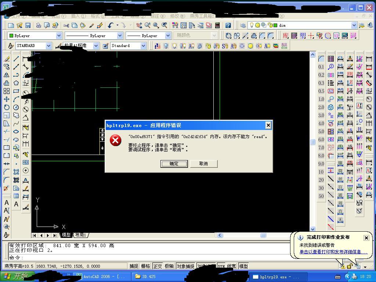Switch to the 模型 model tab

coord(66,235)
